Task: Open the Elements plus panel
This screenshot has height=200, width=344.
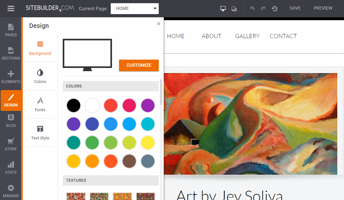Action: [11, 77]
